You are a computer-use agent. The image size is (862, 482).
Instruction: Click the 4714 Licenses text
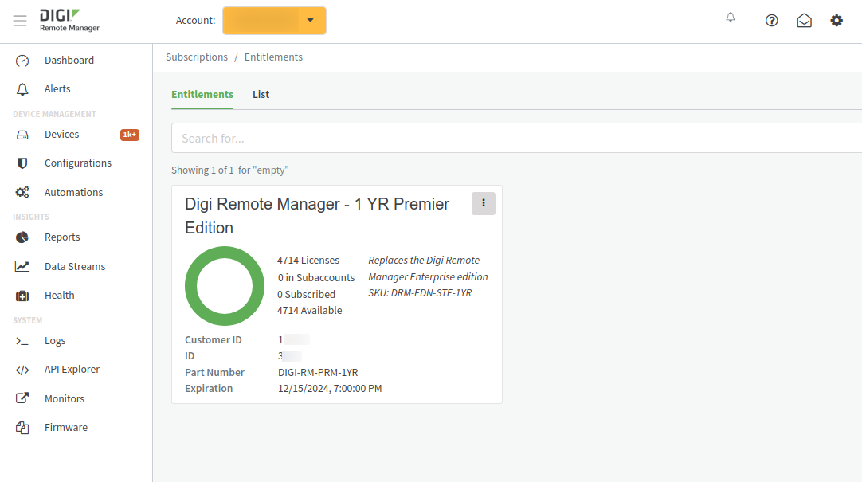pos(308,260)
